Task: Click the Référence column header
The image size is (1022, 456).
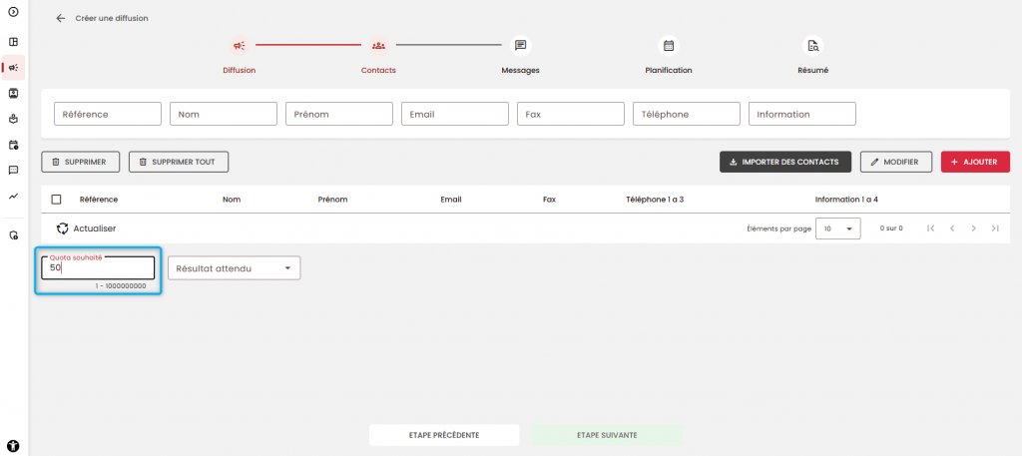Action: click(x=99, y=200)
